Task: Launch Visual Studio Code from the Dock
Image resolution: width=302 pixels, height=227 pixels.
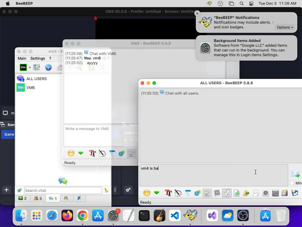Action: coord(175,215)
